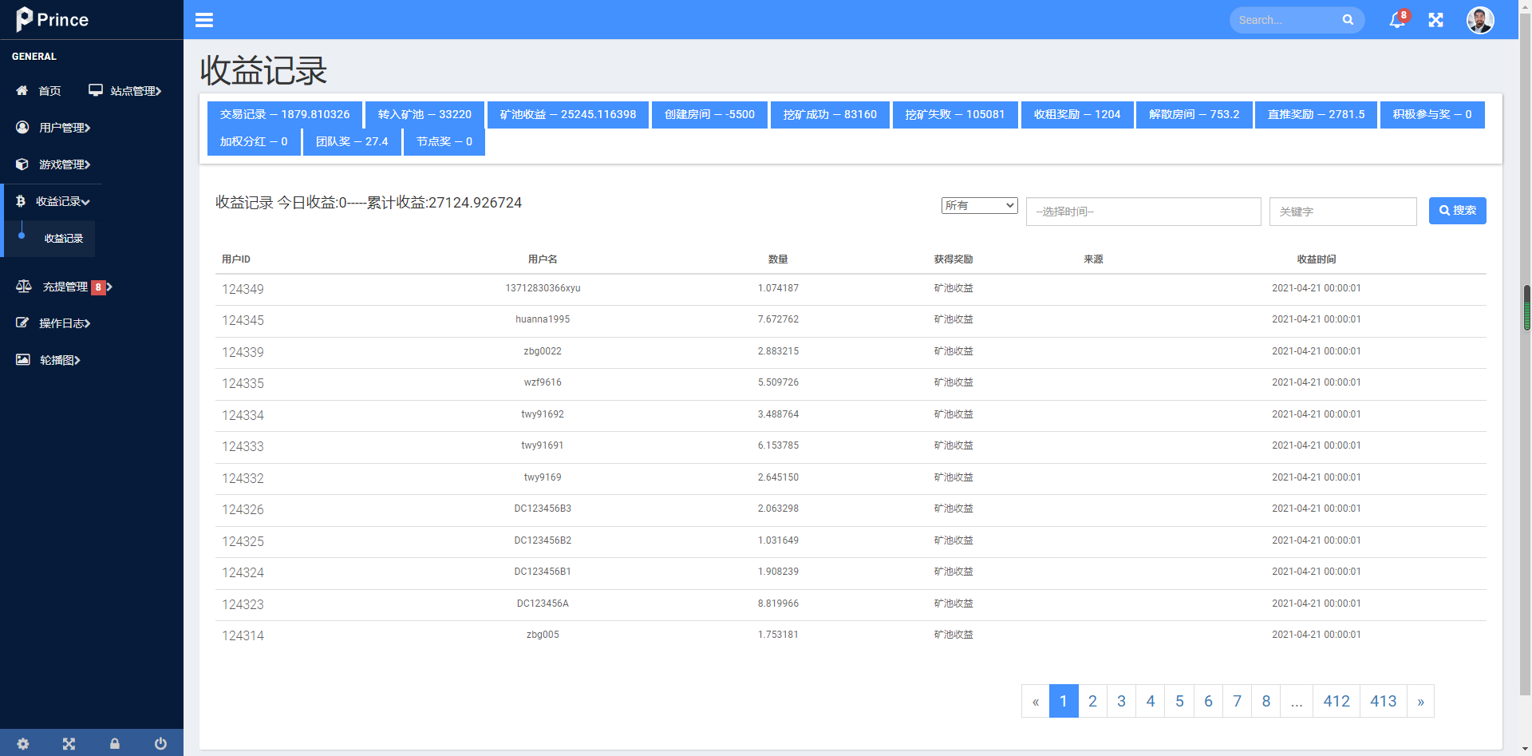Select the 矿池收益 summary tab
The width and height of the screenshot is (1532, 756).
click(x=568, y=115)
